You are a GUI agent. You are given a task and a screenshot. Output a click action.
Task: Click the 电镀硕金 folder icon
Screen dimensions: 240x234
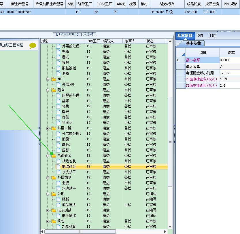pos(54,156)
